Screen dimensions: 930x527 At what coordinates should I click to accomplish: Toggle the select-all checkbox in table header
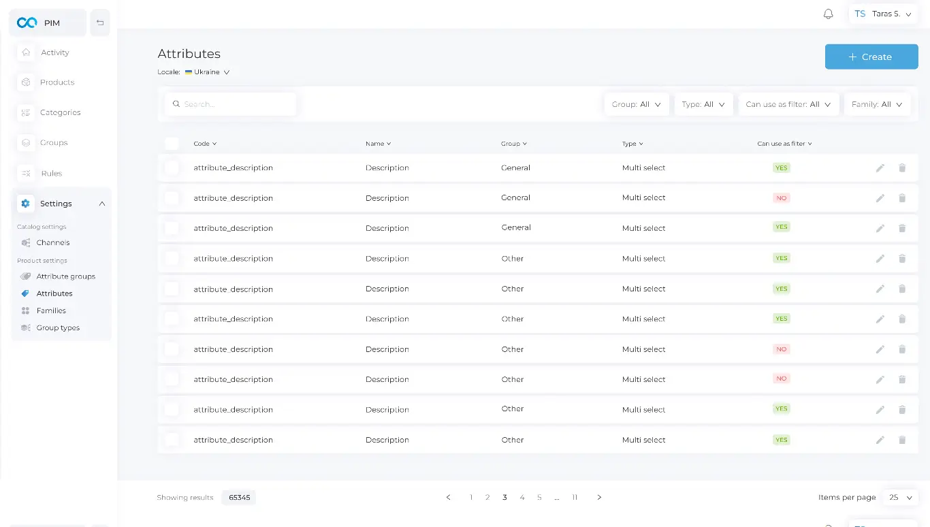coord(172,144)
